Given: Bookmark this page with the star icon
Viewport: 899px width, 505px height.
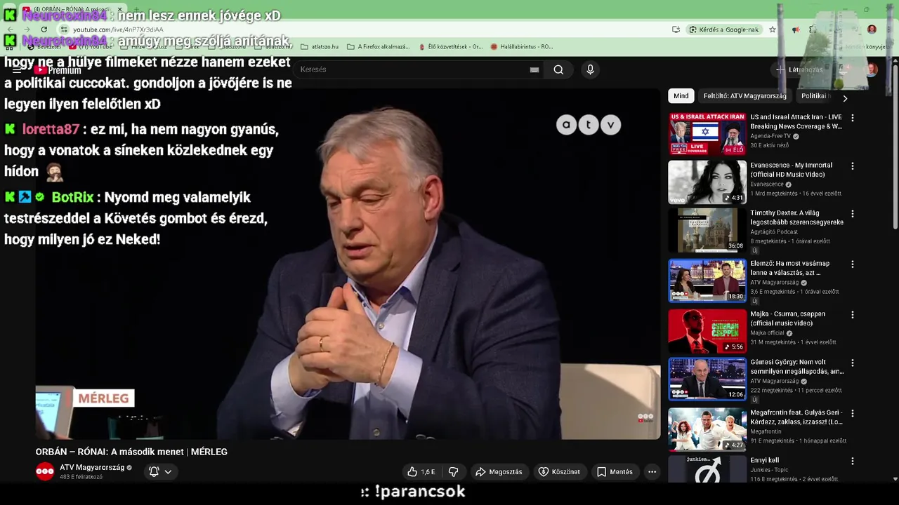Looking at the screenshot, I should point(773,29).
